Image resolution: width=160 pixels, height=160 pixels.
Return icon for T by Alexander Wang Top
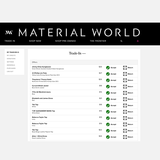(125, 112)
